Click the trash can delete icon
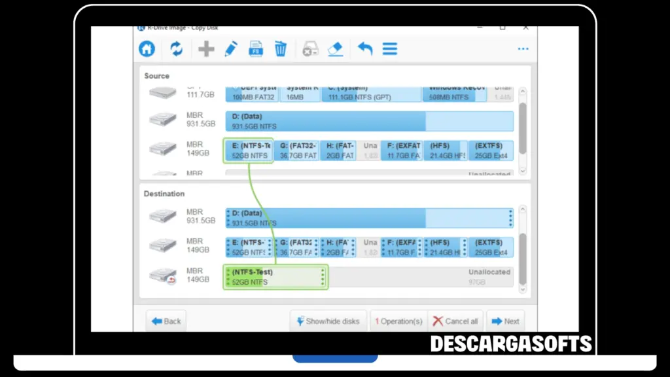Screen dimensions: 670x377 pos(281,49)
